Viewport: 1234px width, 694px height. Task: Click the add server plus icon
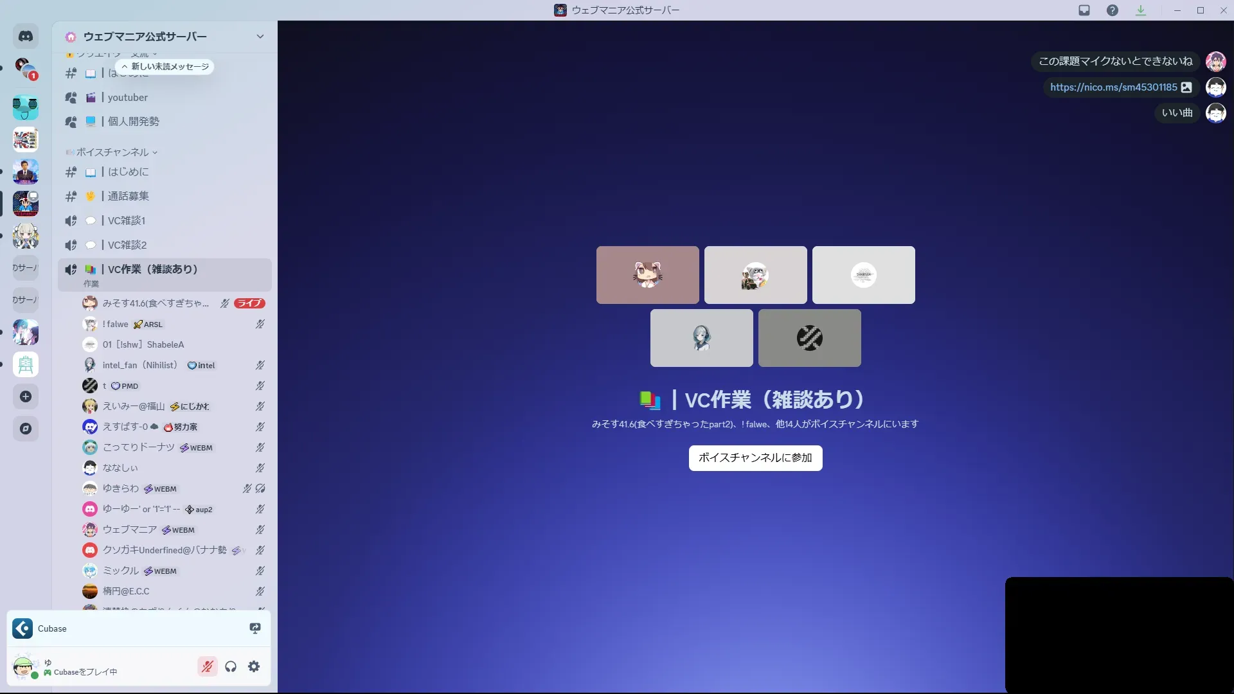point(26,396)
